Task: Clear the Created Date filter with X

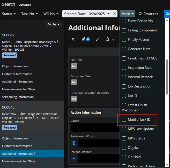Action: [x=114, y=14]
